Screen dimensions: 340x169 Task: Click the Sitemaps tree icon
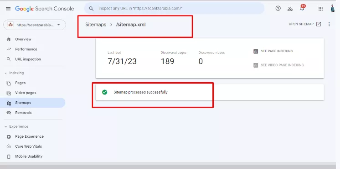click(x=9, y=103)
